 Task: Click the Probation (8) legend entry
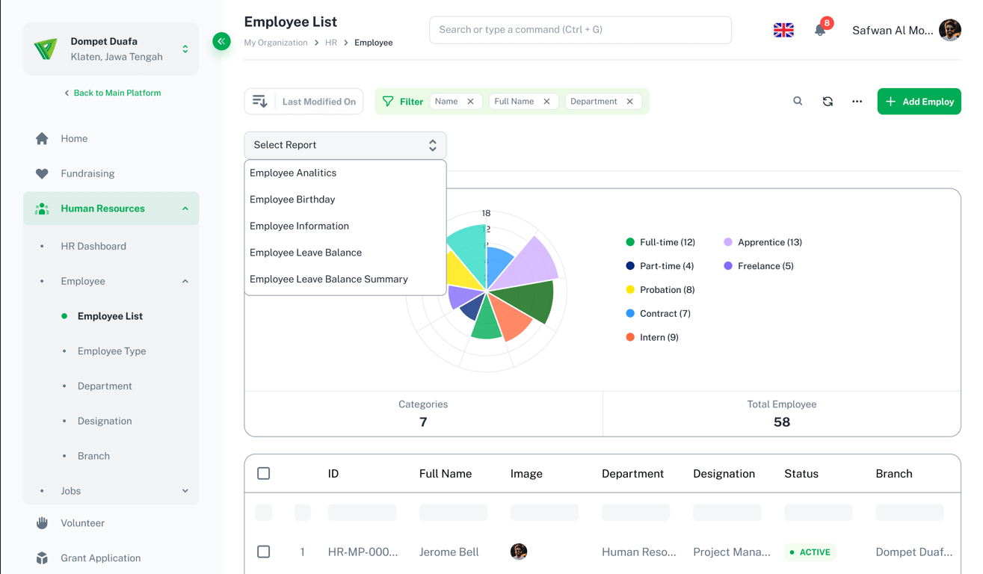[660, 290]
